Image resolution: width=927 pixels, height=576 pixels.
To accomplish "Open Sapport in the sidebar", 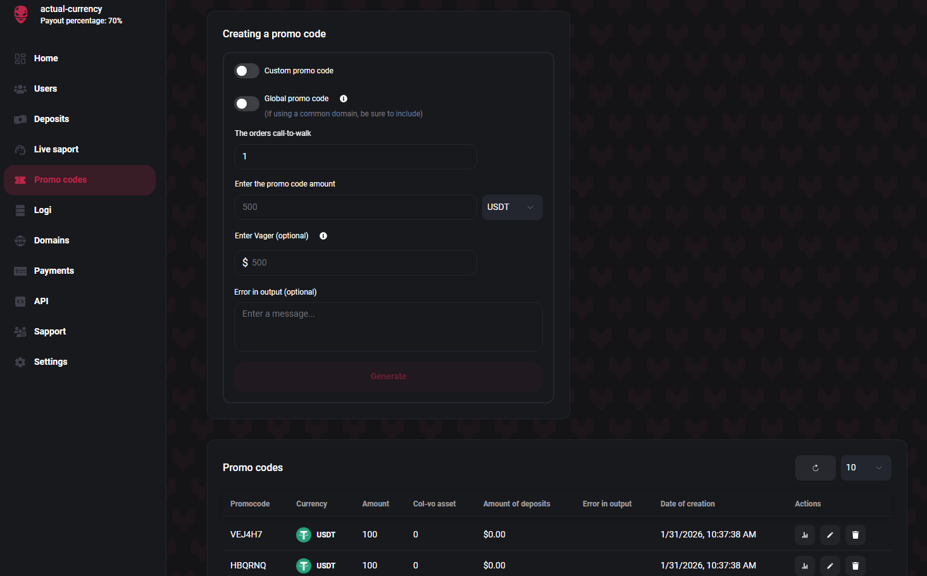I will pyautogui.click(x=80, y=332).
